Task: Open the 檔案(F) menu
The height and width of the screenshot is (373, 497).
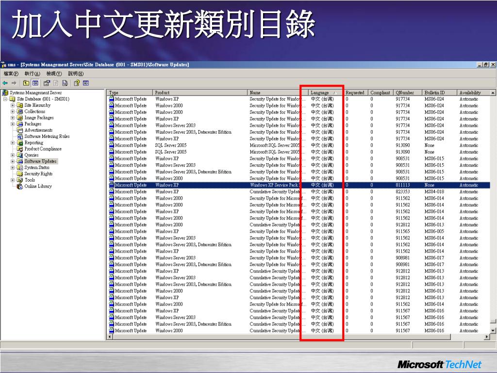Action: (x=11, y=74)
